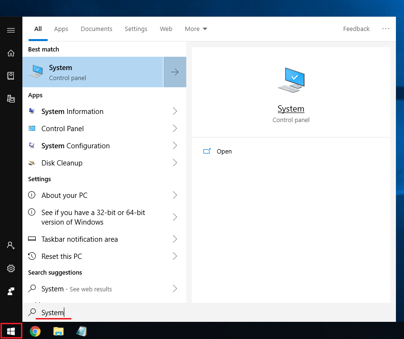Click the Windows Start button
Viewport: 404px width, 339px height.
(11, 331)
